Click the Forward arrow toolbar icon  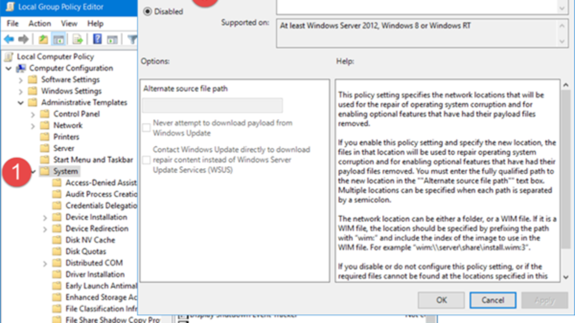23,39
